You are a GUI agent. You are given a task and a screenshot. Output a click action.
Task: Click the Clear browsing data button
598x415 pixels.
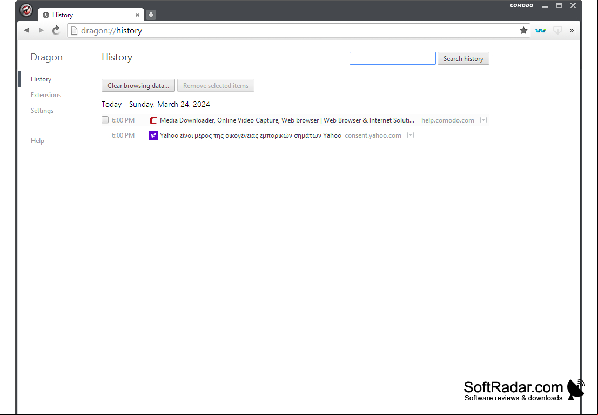click(x=138, y=85)
